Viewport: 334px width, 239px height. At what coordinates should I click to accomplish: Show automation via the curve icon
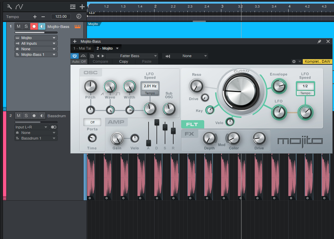19,7
